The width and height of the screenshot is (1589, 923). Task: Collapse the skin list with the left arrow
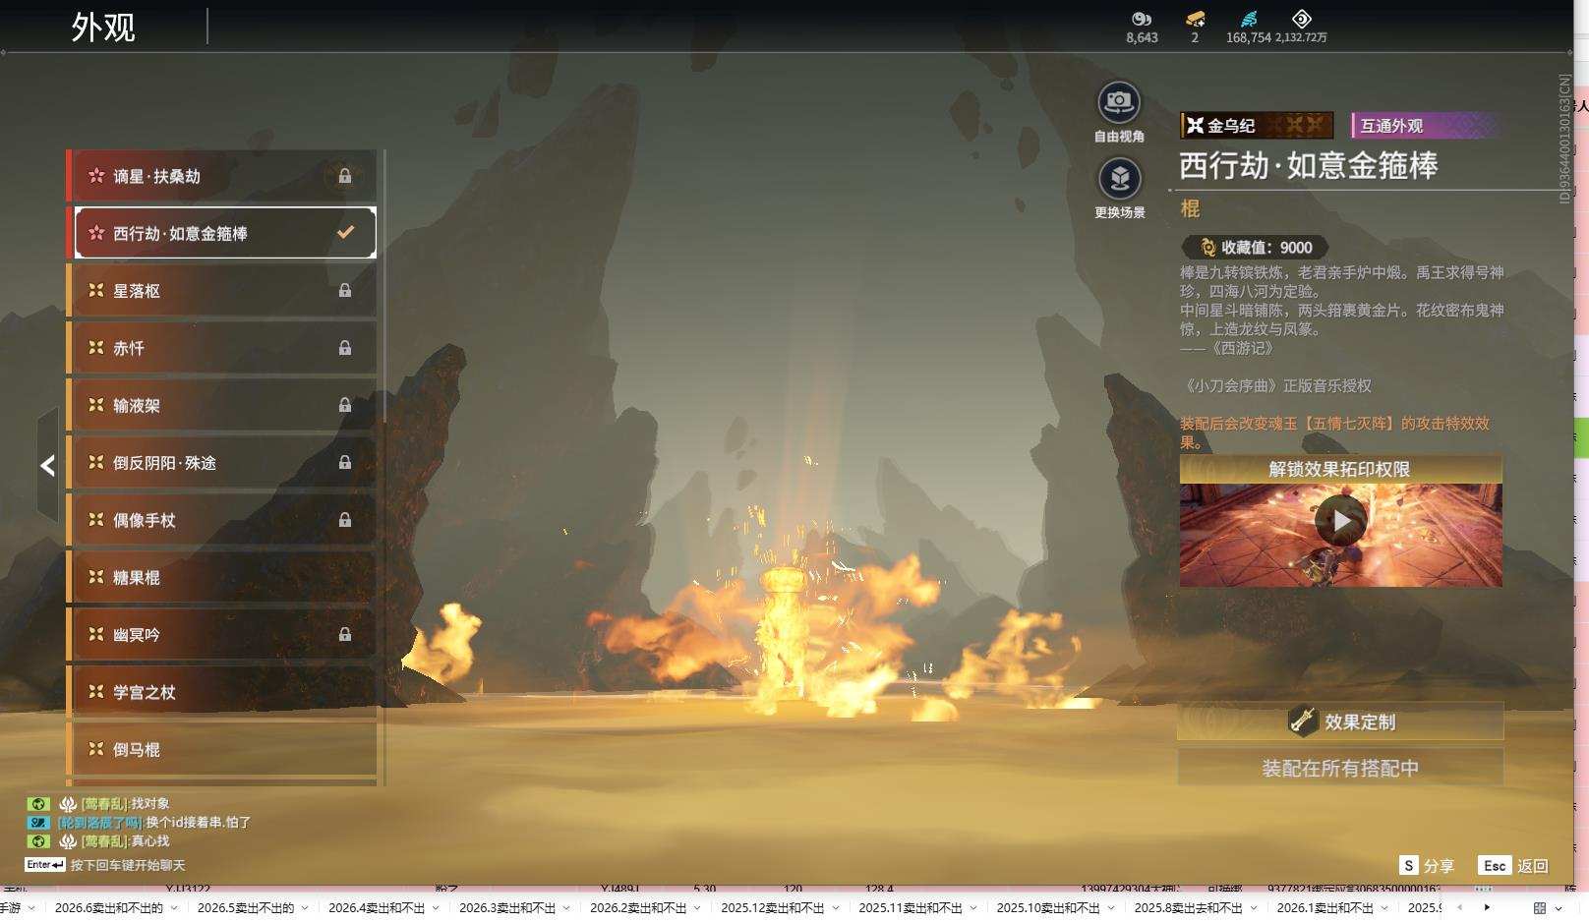47,465
